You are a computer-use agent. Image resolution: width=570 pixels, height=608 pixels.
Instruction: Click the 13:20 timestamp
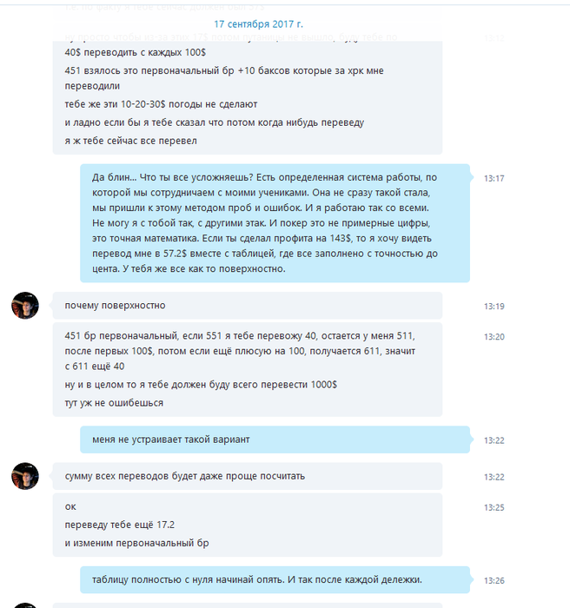click(x=494, y=337)
